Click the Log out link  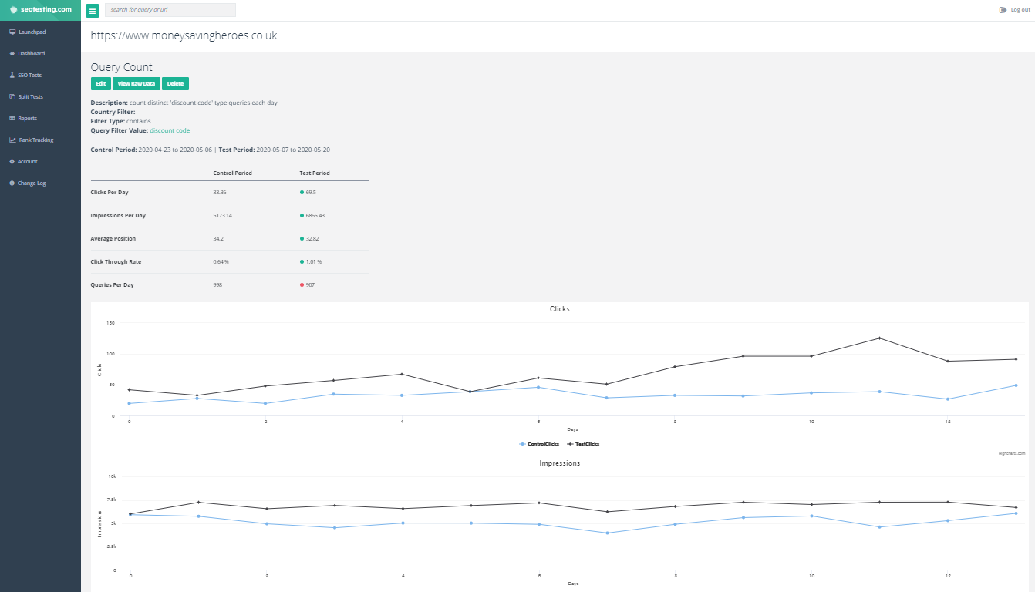(1020, 10)
